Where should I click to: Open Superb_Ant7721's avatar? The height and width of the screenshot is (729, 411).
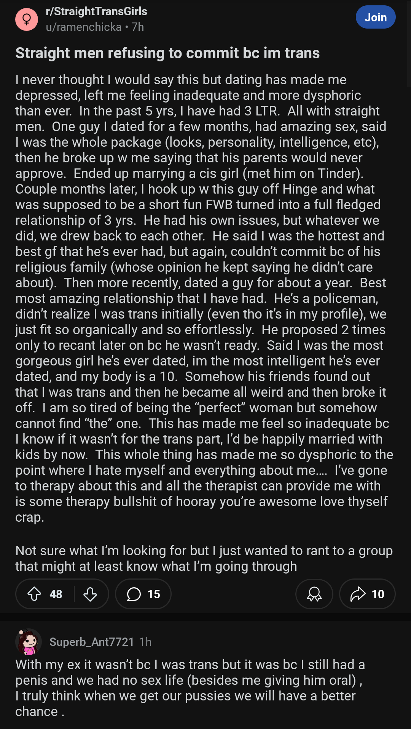point(29,641)
